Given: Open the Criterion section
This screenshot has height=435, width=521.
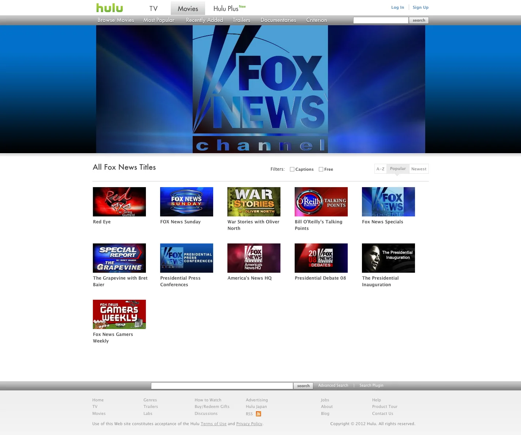Looking at the screenshot, I should pyautogui.click(x=317, y=20).
